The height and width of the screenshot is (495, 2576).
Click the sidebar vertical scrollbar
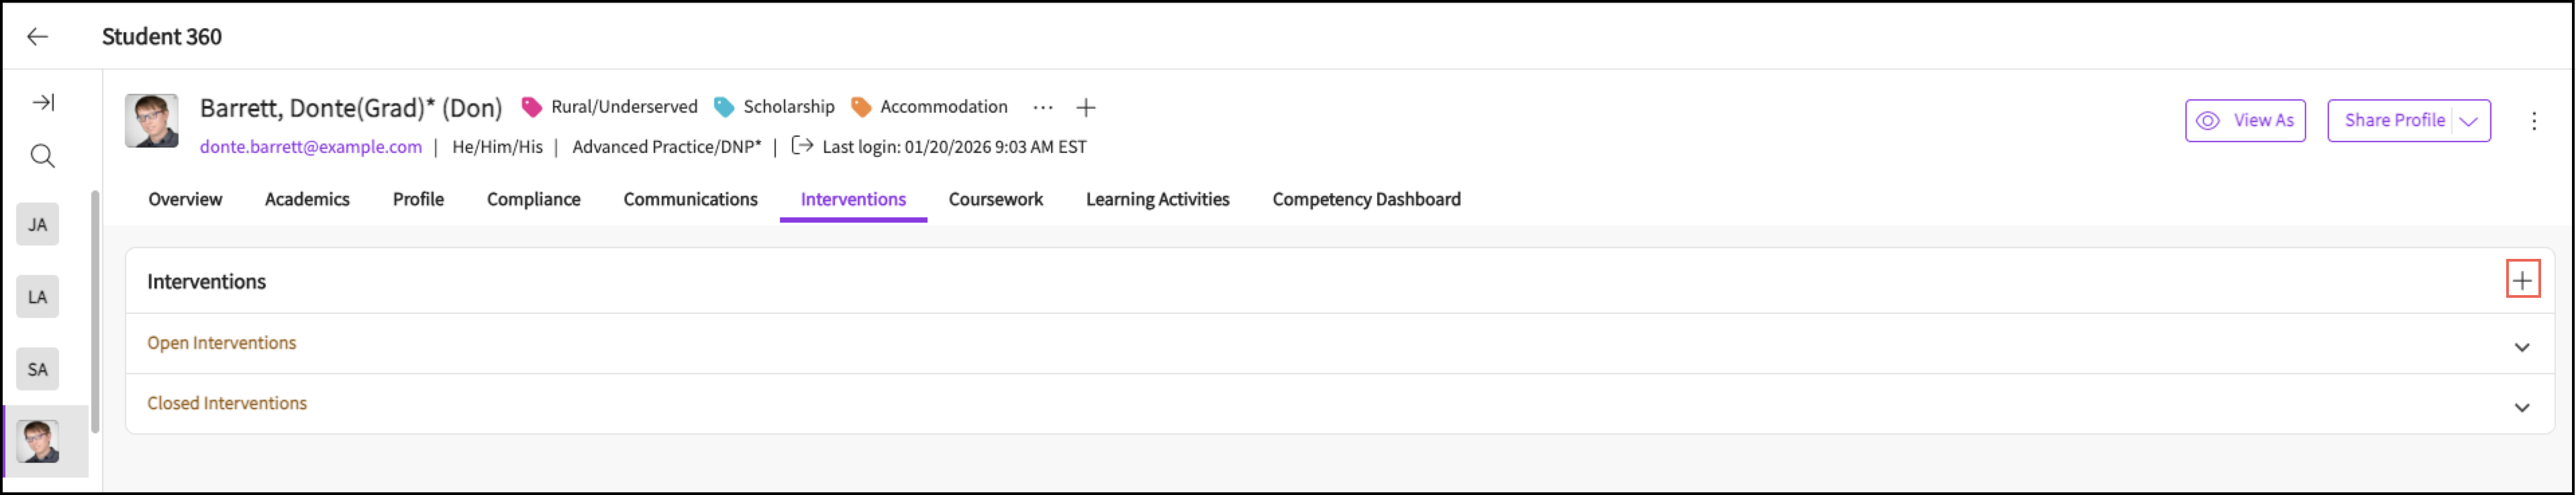tap(95, 310)
